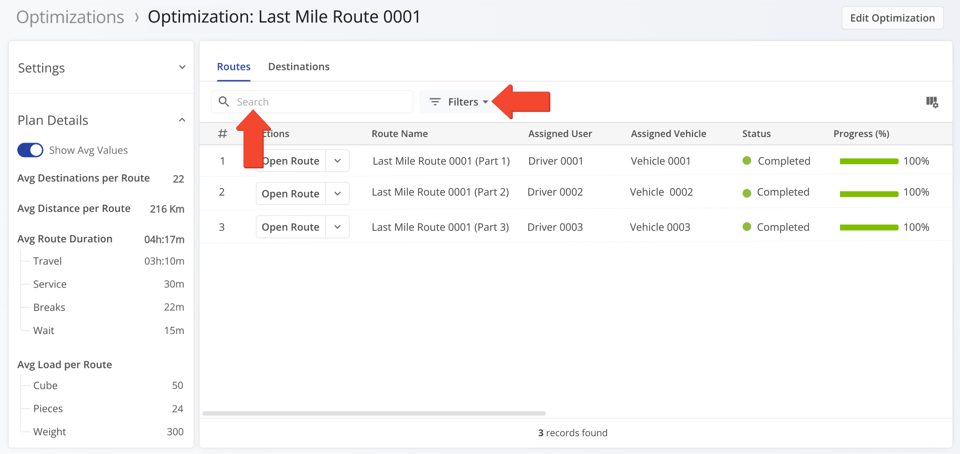Click the search magnifier icon
960x454 pixels.
pos(224,102)
